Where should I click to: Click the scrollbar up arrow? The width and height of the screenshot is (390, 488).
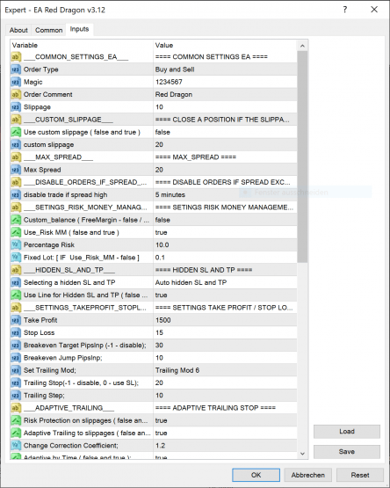(x=302, y=46)
